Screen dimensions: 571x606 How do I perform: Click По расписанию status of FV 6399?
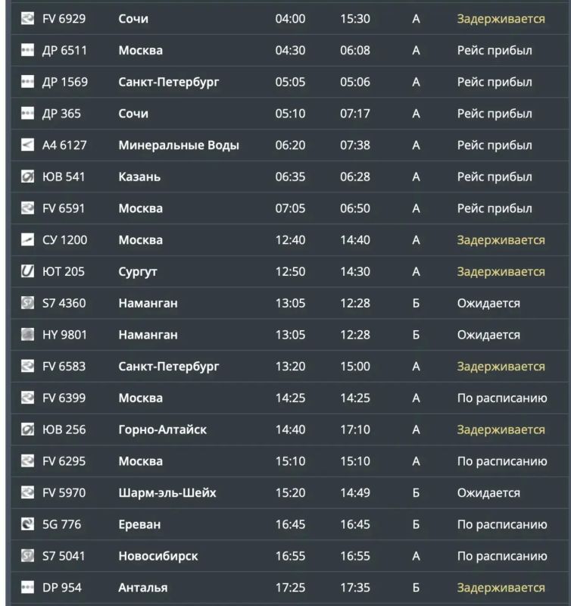pyautogui.click(x=502, y=398)
